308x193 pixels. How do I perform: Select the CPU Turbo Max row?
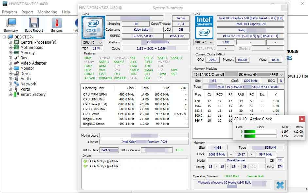(x=135, y=109)
